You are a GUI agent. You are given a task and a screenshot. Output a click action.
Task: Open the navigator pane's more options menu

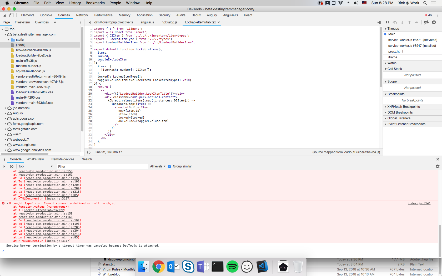pyautogui.click(x=80, y=22)
